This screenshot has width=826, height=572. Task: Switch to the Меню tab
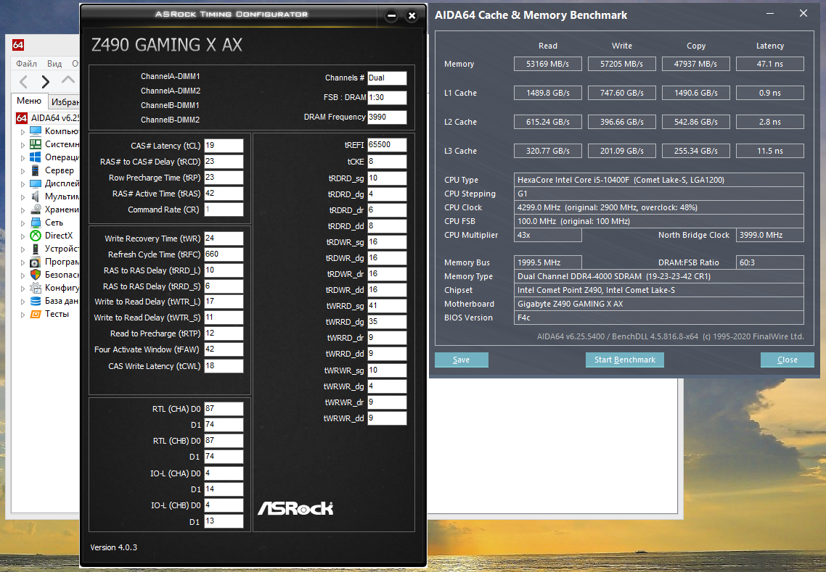(x=29, y=101)
